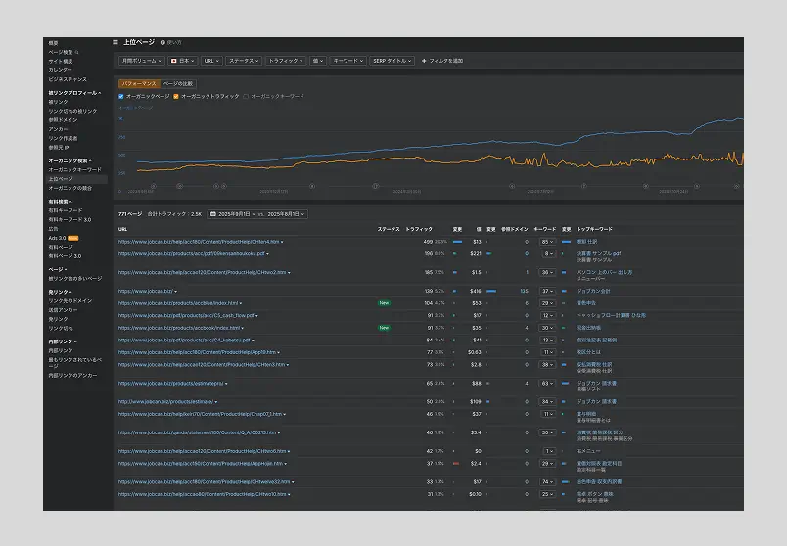The height and width of the screenshot is (546, 787).
Task: Open the ステータス filter dropdown
Action: tap(244, 61)
